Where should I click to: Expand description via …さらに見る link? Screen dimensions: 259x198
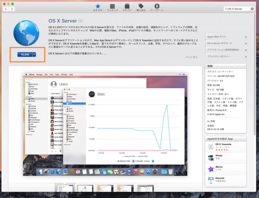click(x=190, y=57)
